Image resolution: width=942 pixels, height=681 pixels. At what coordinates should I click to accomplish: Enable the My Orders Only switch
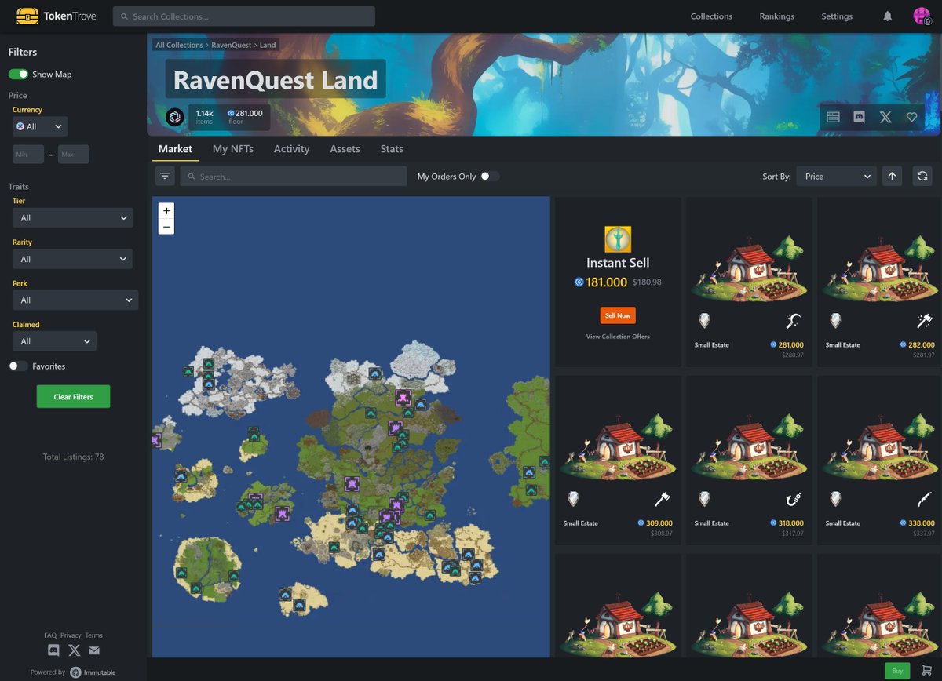click(x=489, y=177)
